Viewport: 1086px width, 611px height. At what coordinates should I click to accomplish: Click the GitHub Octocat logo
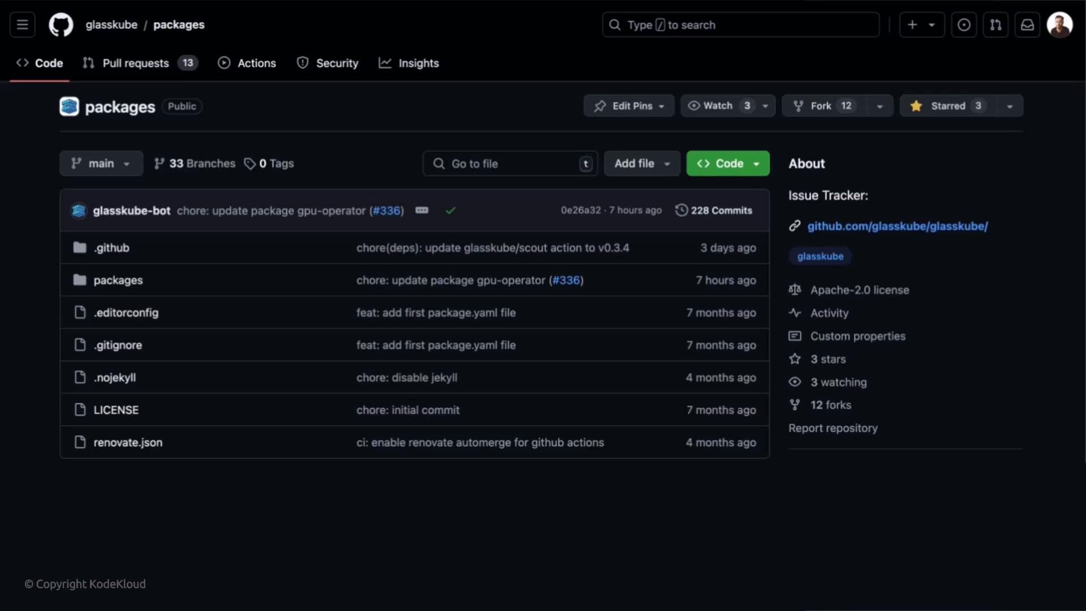pyautogui.click(x=61, y=25)
